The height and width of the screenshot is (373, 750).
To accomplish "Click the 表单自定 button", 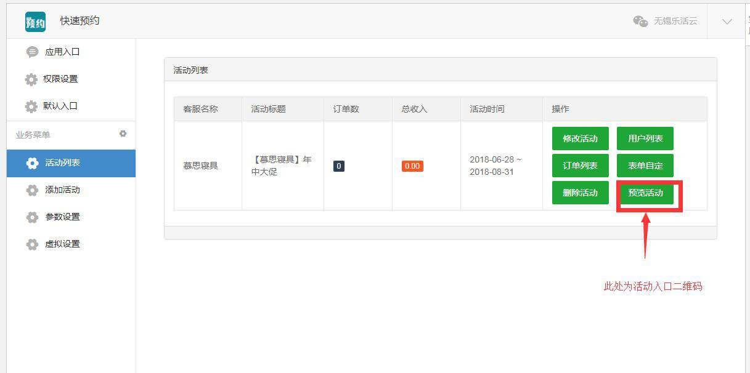I will click(645, 166).
